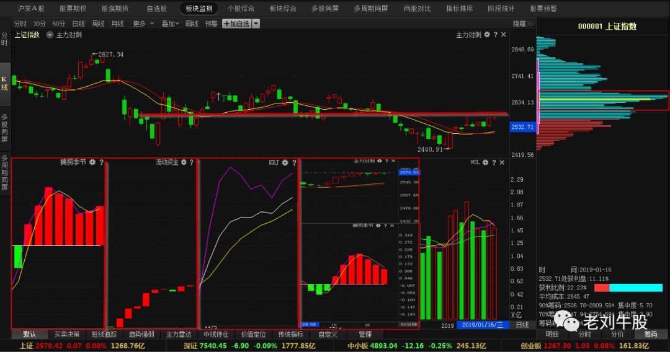Close the VOL volume panel
Screen dimensions: 670x352
(502, 162)
